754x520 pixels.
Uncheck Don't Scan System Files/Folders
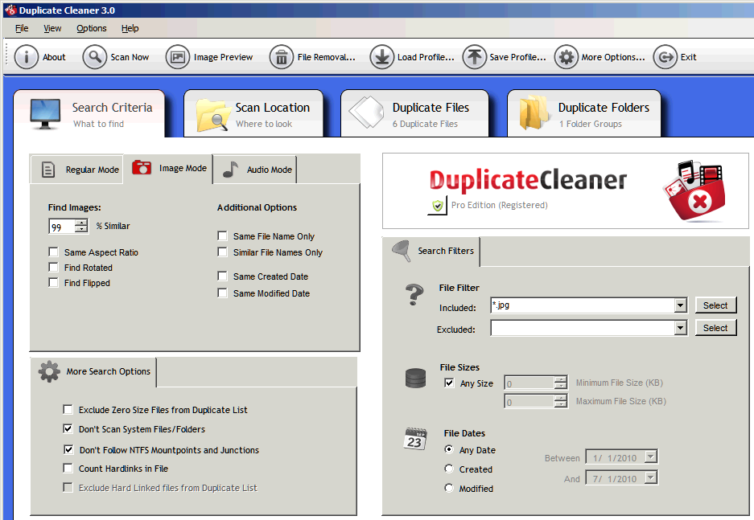click(68, 428)
